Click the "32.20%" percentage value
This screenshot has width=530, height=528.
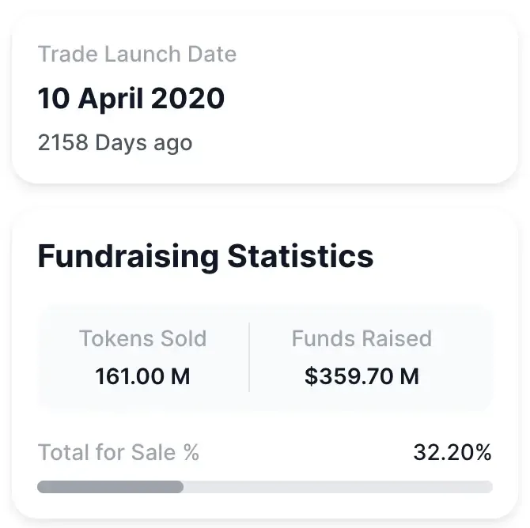tap(452, 453)
